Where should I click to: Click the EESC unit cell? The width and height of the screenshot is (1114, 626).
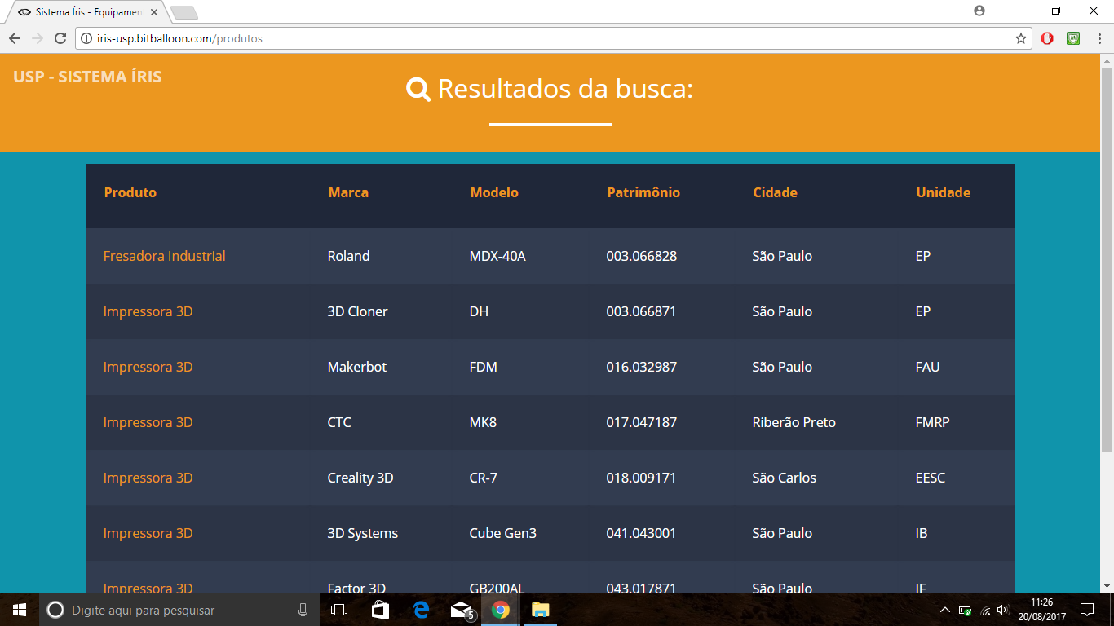pos(931,478)
